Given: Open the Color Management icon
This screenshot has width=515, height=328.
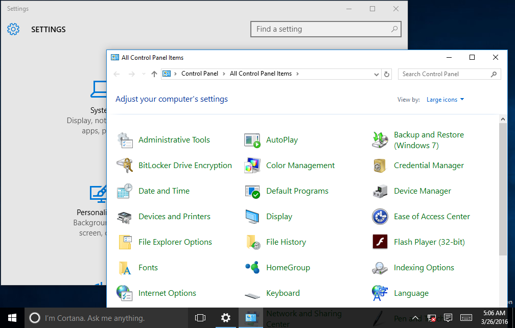Looking at the screenshot, I should point(252,166).
